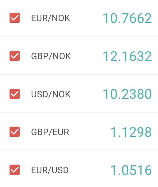Viewport: 158px width, 187px height.
Task: Uncheck the GBP/NOK checkbox
Action: click(x=15, y=56)
